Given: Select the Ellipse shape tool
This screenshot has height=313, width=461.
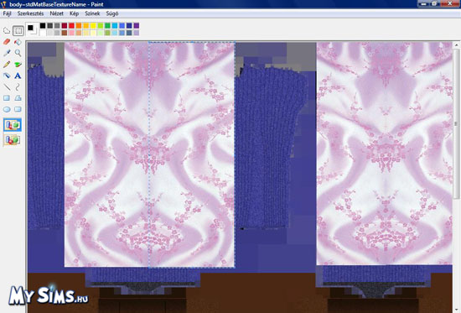Looking at the screenshot, I should (x=7, y=109).
